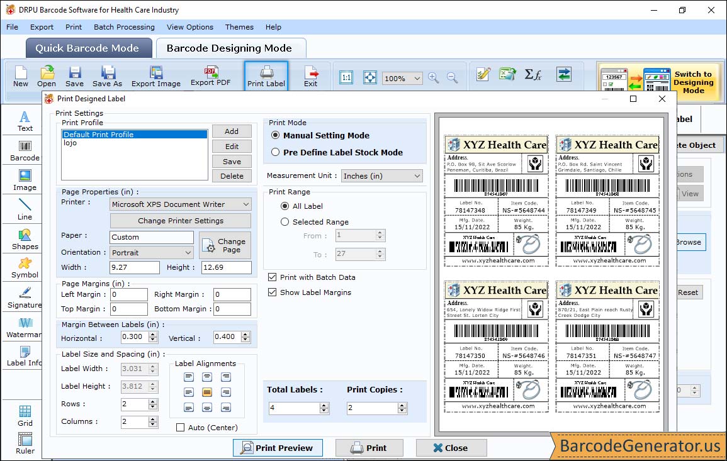Click the Export Image toolbar icon

click(156, 77)
